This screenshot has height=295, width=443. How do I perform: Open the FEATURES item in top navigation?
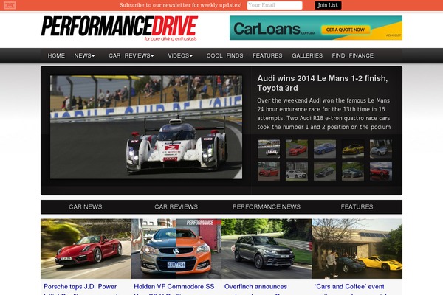pos(267,55)
